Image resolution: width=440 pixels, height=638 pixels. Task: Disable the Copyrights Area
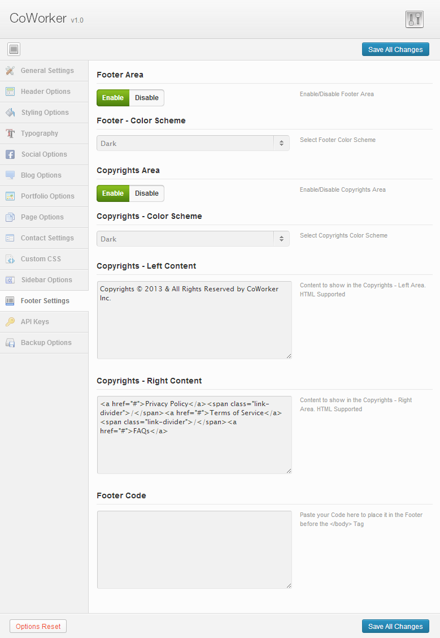point(147,193)
